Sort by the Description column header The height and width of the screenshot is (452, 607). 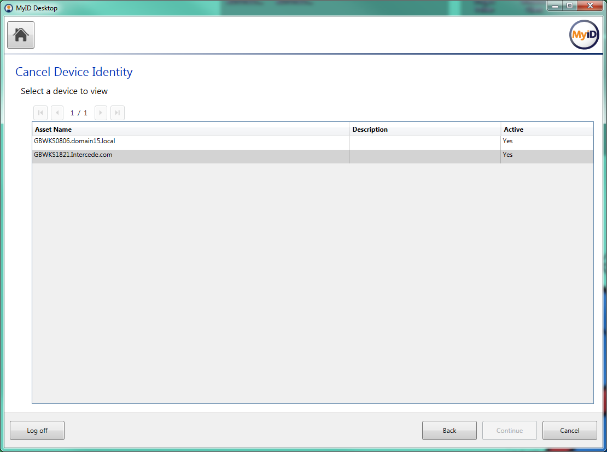point(370,130)
